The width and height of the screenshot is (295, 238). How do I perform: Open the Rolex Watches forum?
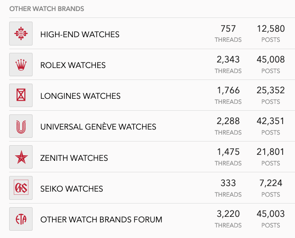(73, 65)
